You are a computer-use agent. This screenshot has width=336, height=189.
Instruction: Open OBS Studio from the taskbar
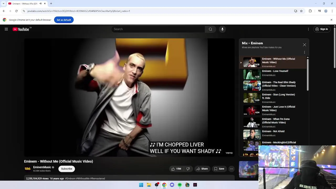click(x=157, y=185)
